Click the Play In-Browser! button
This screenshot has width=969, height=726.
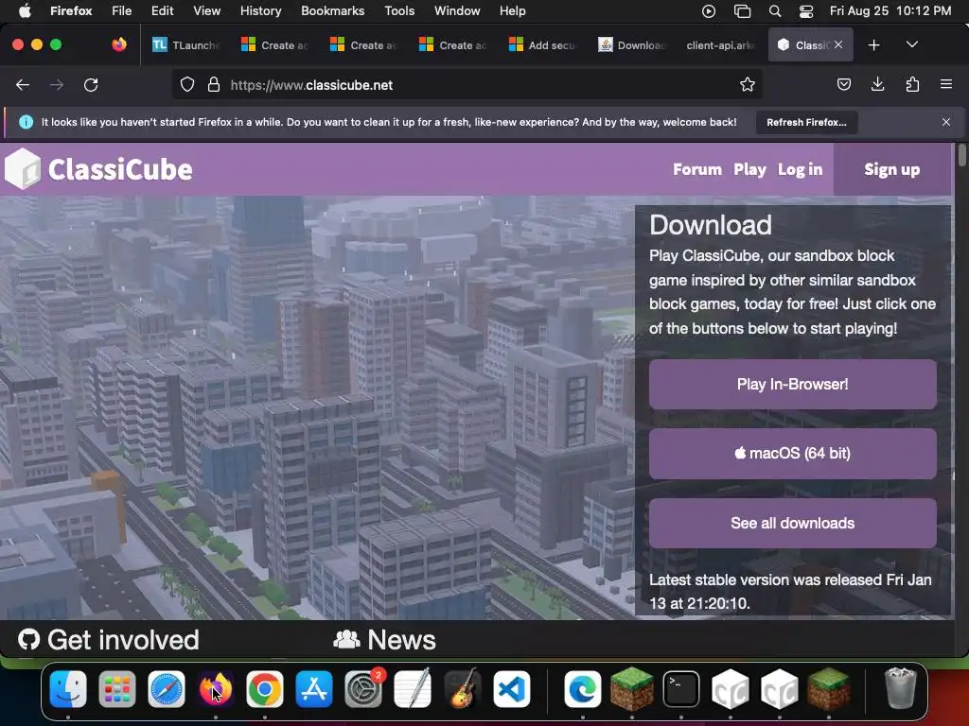point(792,384)
